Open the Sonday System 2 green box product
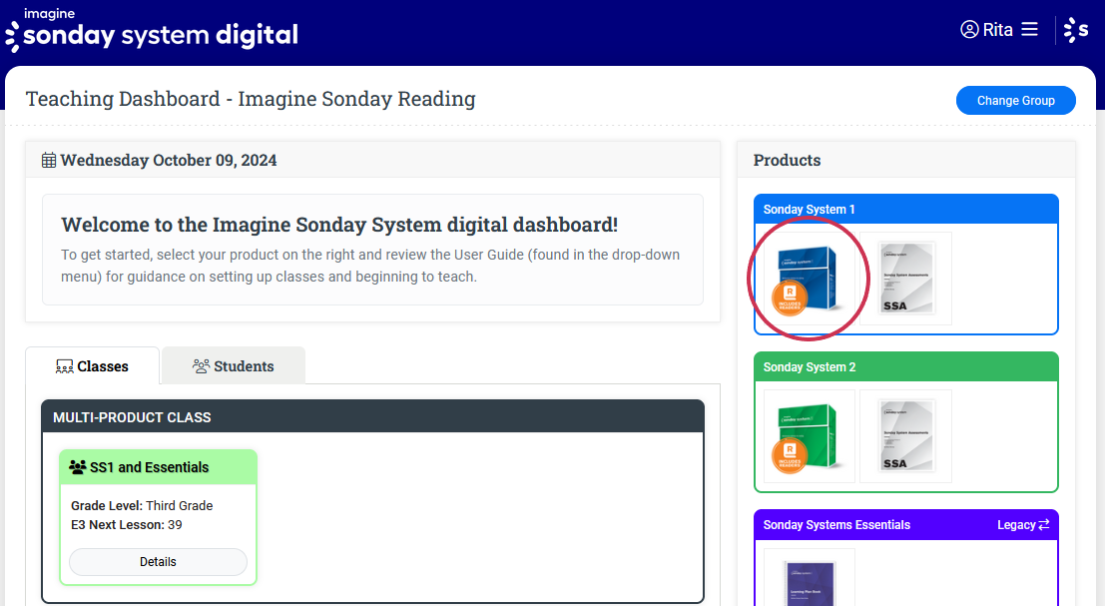 (x=810, y=436)
